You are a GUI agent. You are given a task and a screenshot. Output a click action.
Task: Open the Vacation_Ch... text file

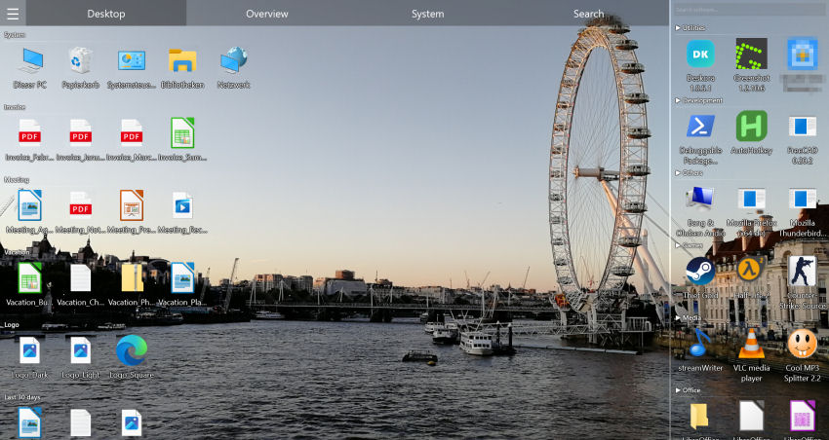click(x=80, y=285)
